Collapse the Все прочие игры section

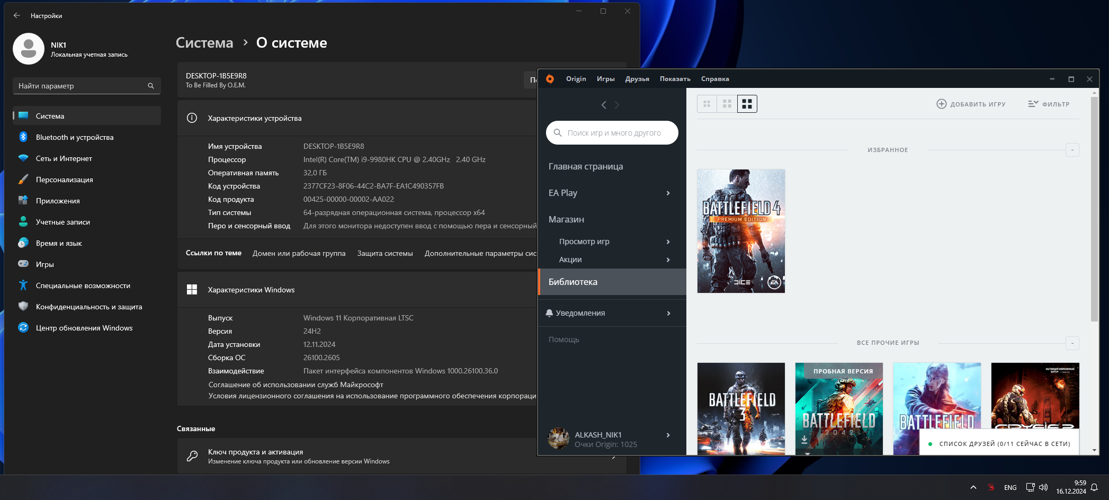1072,343
